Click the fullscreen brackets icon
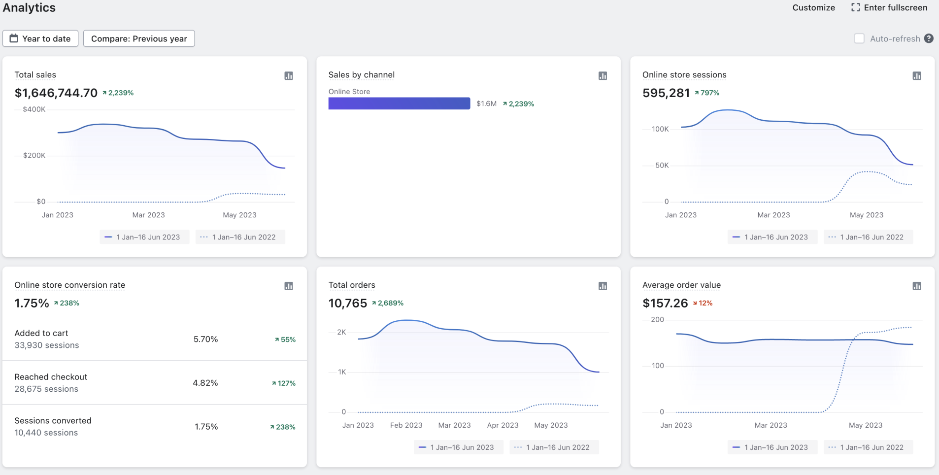939x475 pixels. click(x=856, y=7)
